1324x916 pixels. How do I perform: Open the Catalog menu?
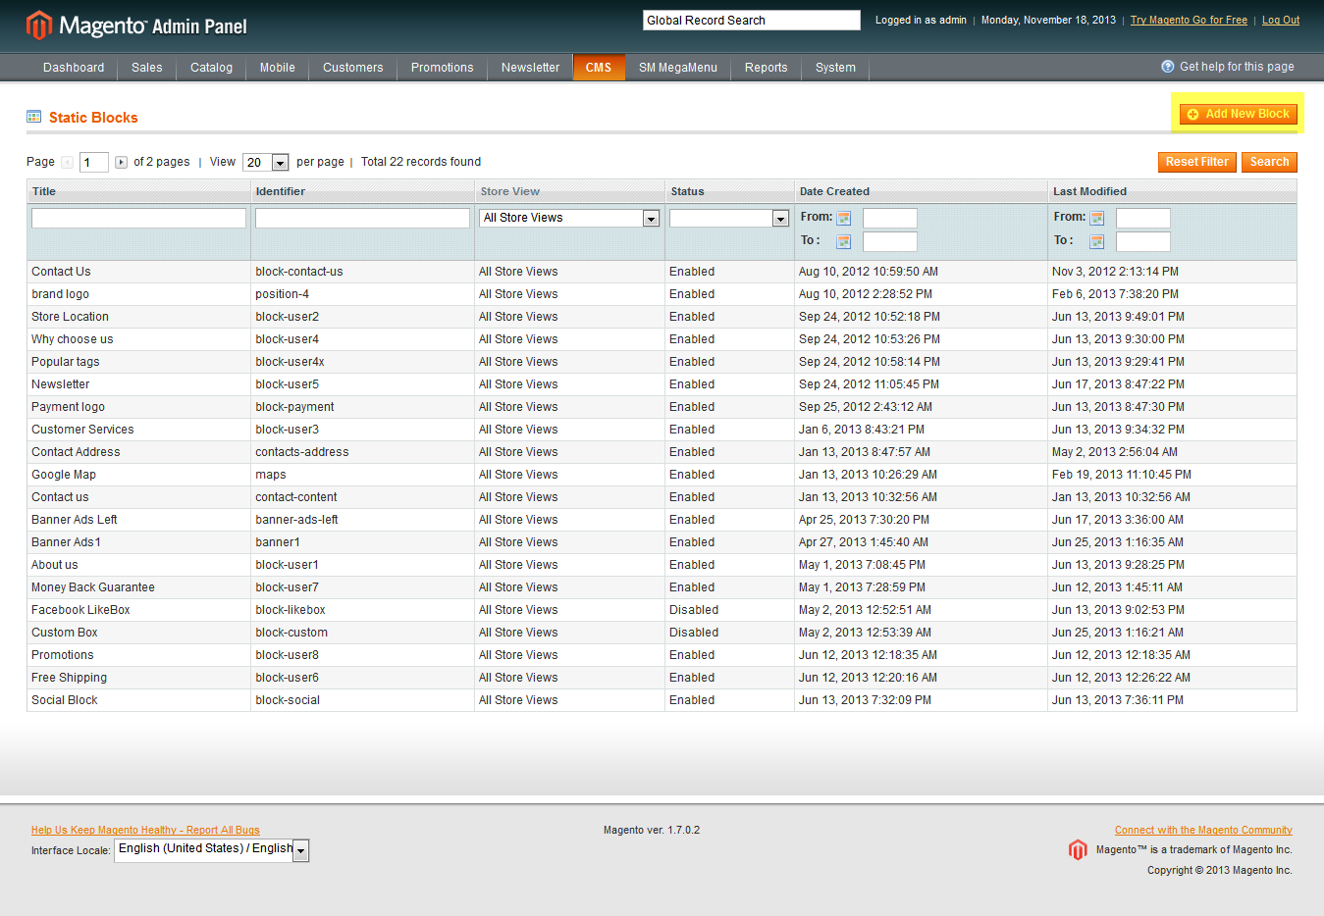tap(211, 68)
